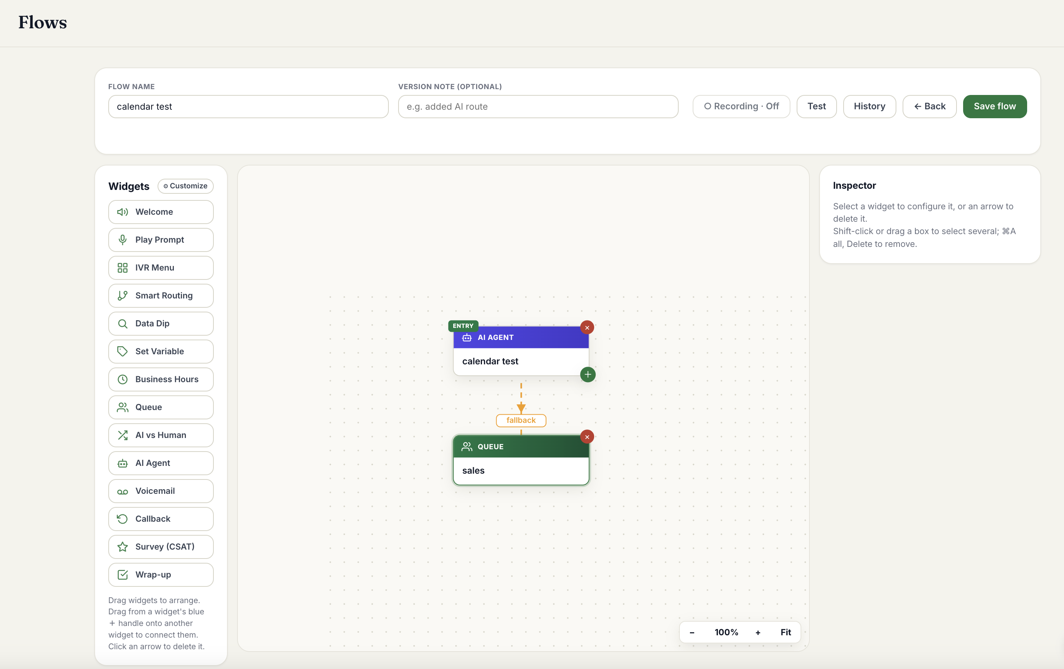The image size is (1064, 669).
Task: Click the green plus handle on AI Agent node
Action: (x=587, y=375)
